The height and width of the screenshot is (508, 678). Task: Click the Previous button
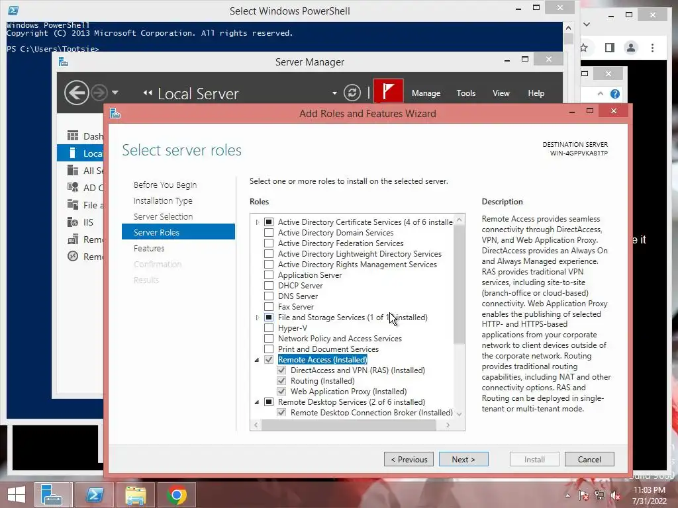click(409, 459)
